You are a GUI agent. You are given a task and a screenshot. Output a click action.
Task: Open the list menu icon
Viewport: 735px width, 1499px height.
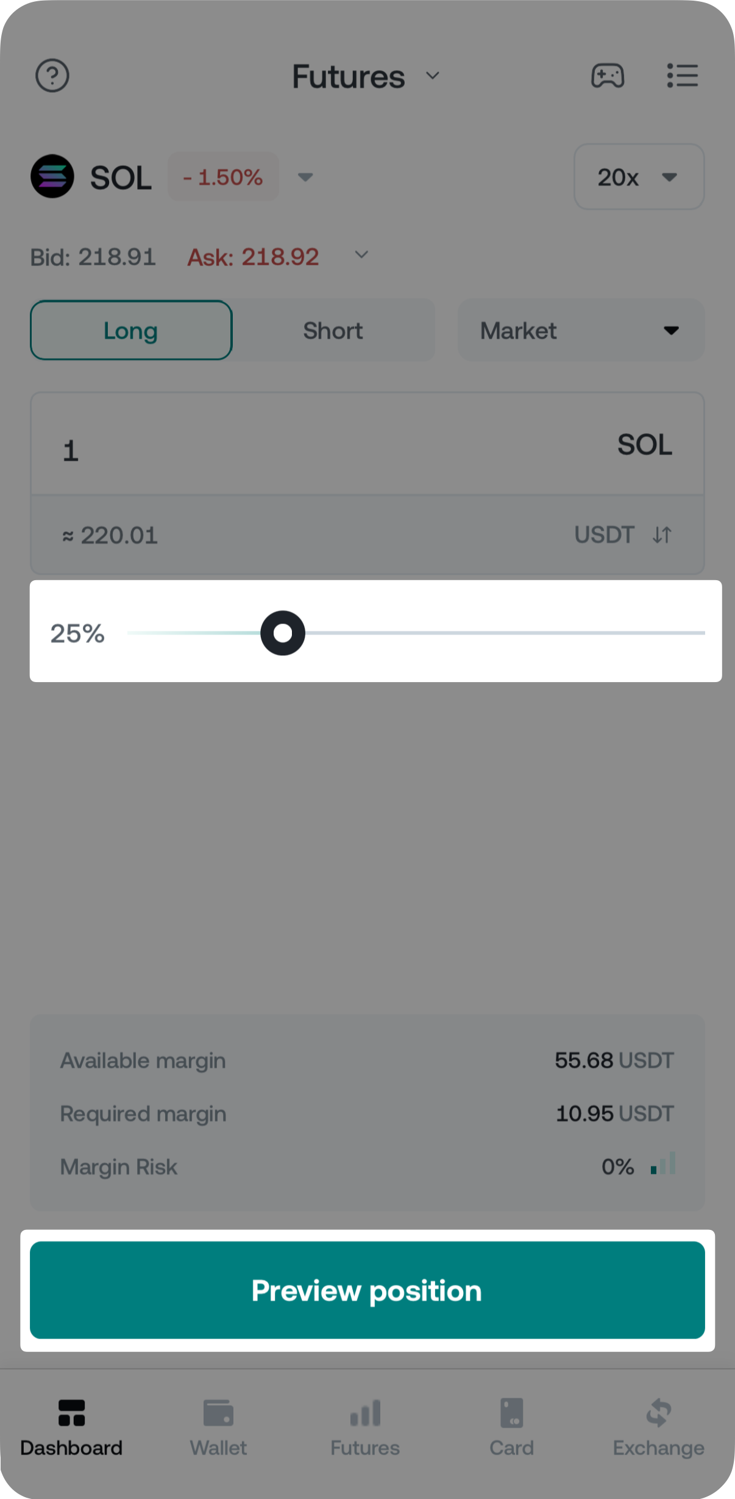coord(682,76)
